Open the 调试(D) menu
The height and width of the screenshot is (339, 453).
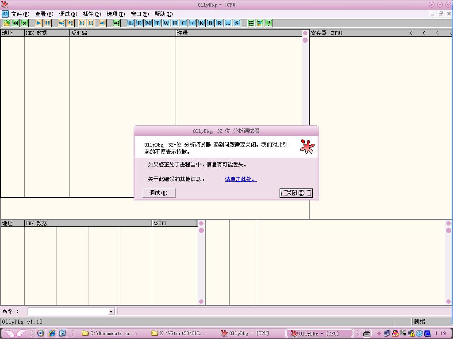[x=68, y=14]
